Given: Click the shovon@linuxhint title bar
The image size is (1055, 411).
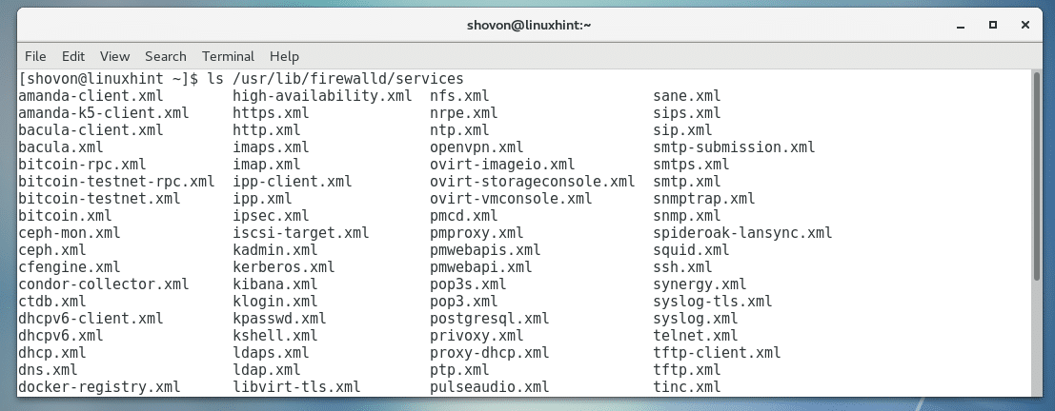Looking at the screenshot, I should pos(526,24).
